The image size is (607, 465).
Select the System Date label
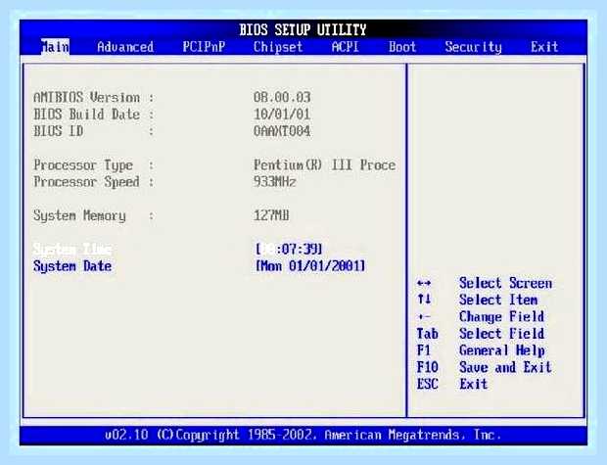[x=72, y=266]
